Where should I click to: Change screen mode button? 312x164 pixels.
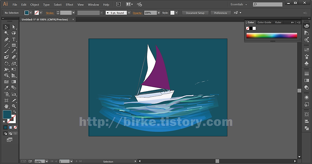tap(10, 140)
